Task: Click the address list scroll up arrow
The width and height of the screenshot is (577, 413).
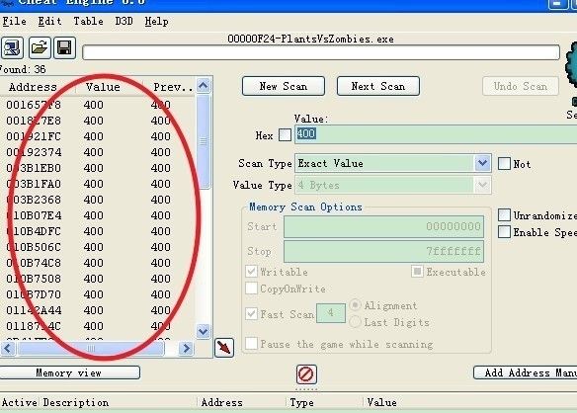Action: click(x=204, y=86)
